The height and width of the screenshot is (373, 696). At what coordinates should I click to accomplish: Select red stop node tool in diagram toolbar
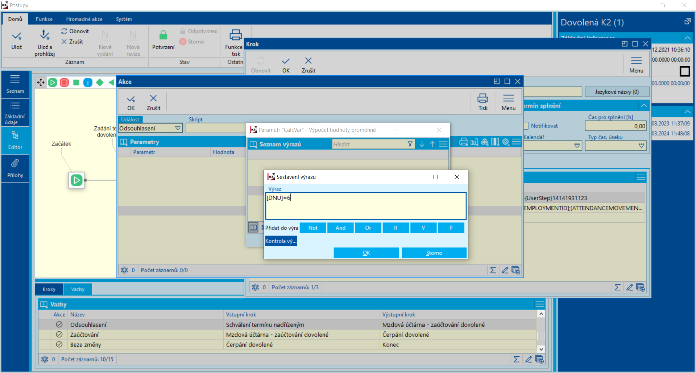coord(65,83)
